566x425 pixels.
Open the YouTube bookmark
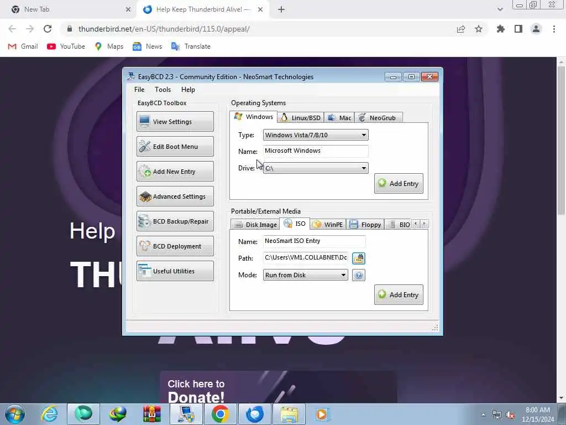click(66, 46)
